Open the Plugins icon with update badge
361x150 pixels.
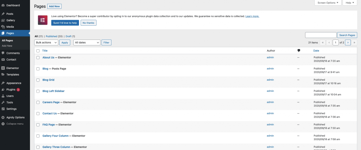tap(3, 89)
